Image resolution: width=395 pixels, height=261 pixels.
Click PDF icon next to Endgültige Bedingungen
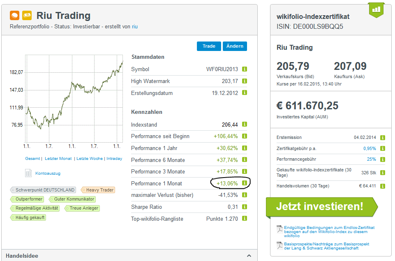pyautogui.click(x=280, y=229)
